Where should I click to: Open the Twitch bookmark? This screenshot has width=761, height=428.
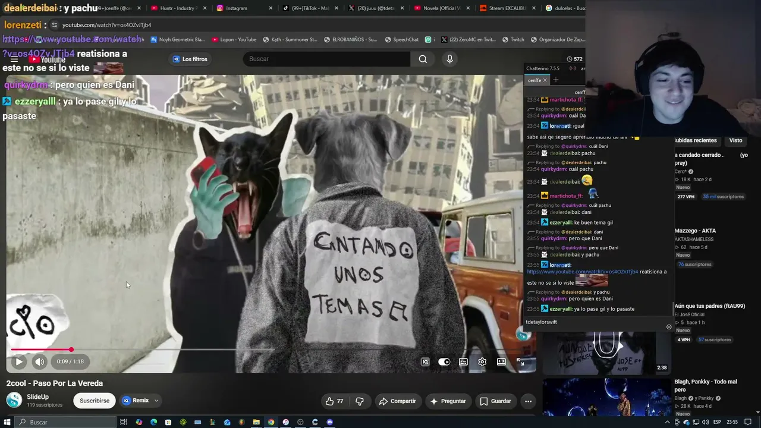[513, 40]
